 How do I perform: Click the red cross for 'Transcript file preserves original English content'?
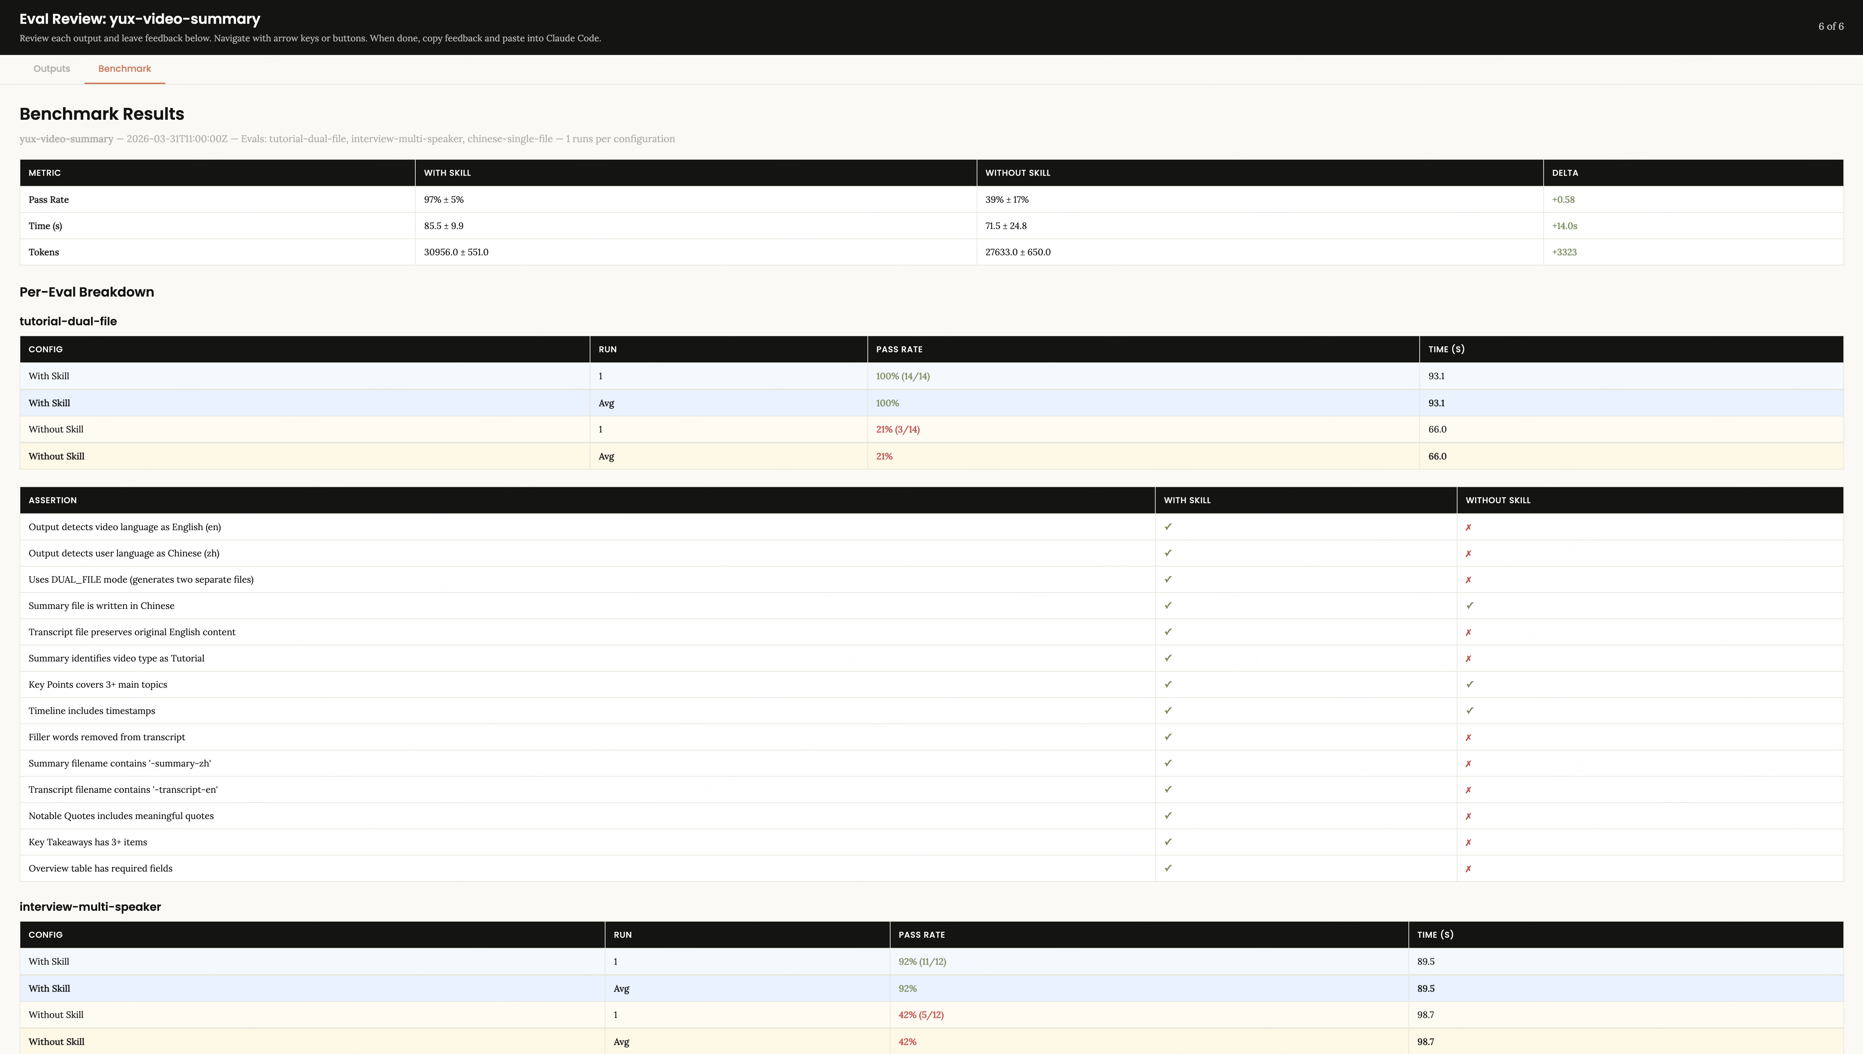[x=1469, y=631]
